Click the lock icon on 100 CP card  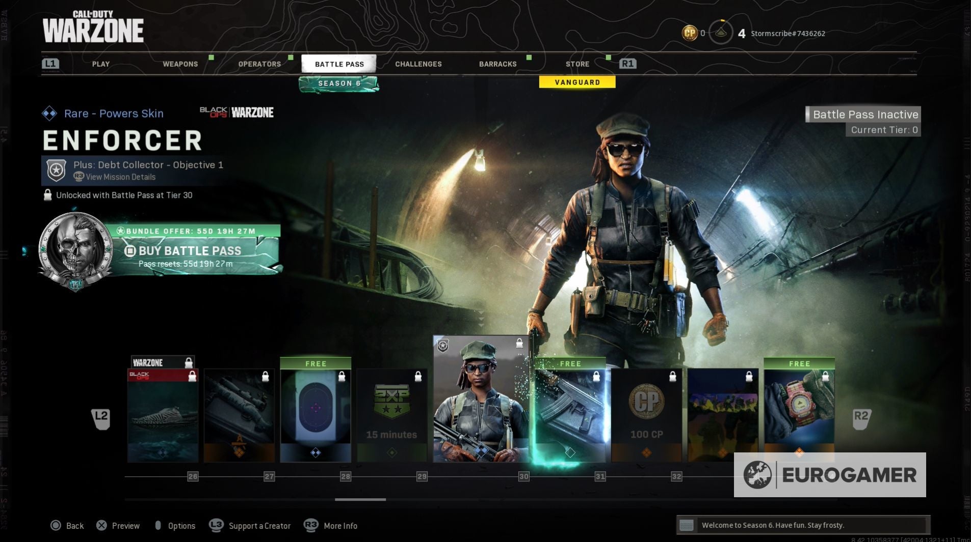pyautogui.click(x=673, y=376)
